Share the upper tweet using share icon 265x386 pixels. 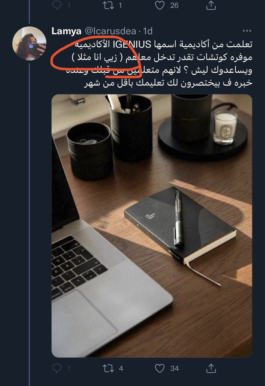click(x=211, y=5)
